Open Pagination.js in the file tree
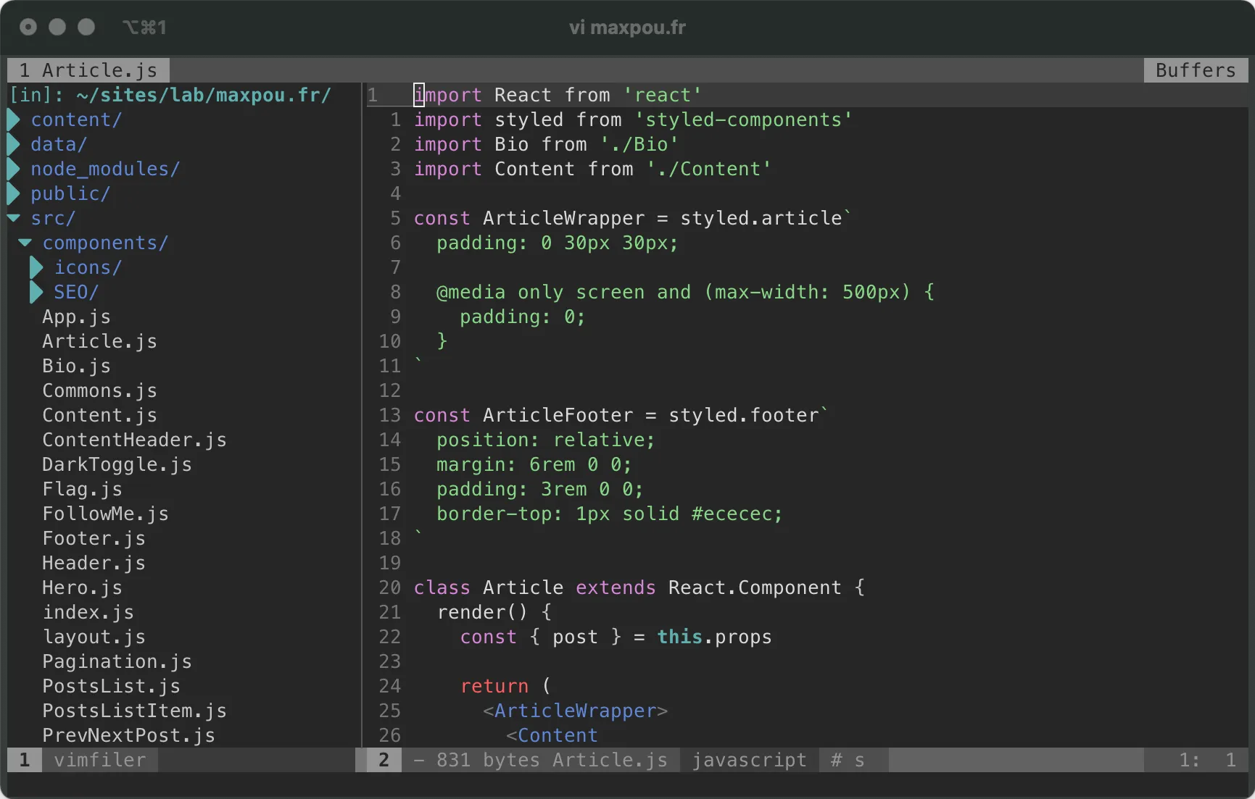 click(117, 661)
